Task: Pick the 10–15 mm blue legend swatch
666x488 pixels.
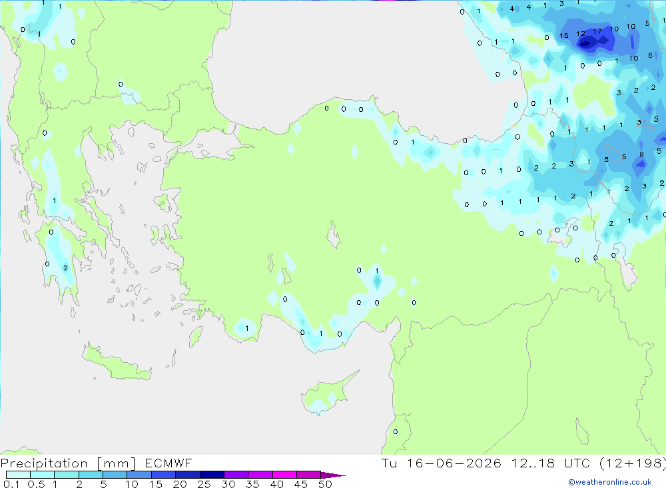Action: [x=139, y=475]
